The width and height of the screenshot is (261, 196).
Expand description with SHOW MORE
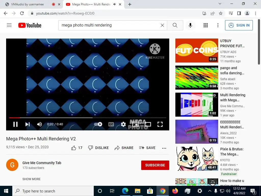click(31, 179)
